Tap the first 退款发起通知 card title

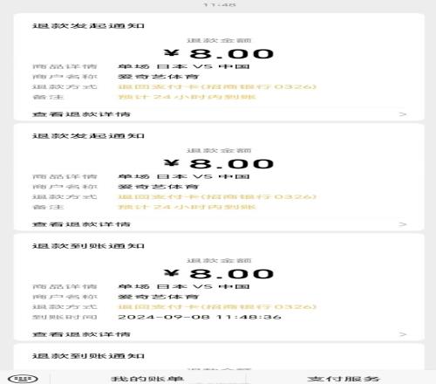pyautogui.click(x=88, y=26)
